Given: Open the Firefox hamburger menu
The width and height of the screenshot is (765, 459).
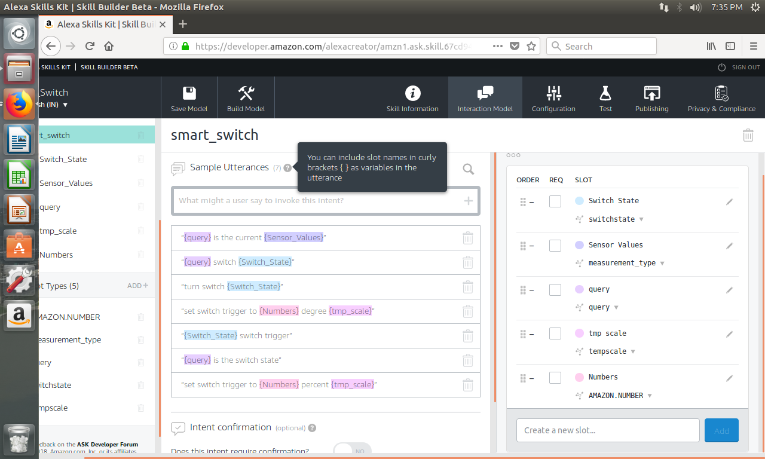Looking at the screenshot, I should [754, 46].
